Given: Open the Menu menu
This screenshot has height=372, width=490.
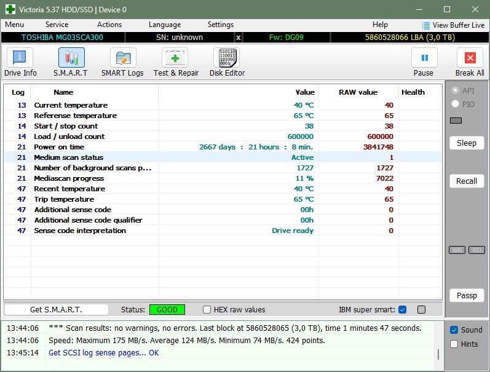Looking at the screenshot, I should pyautogui.click(x=14, y=25).
